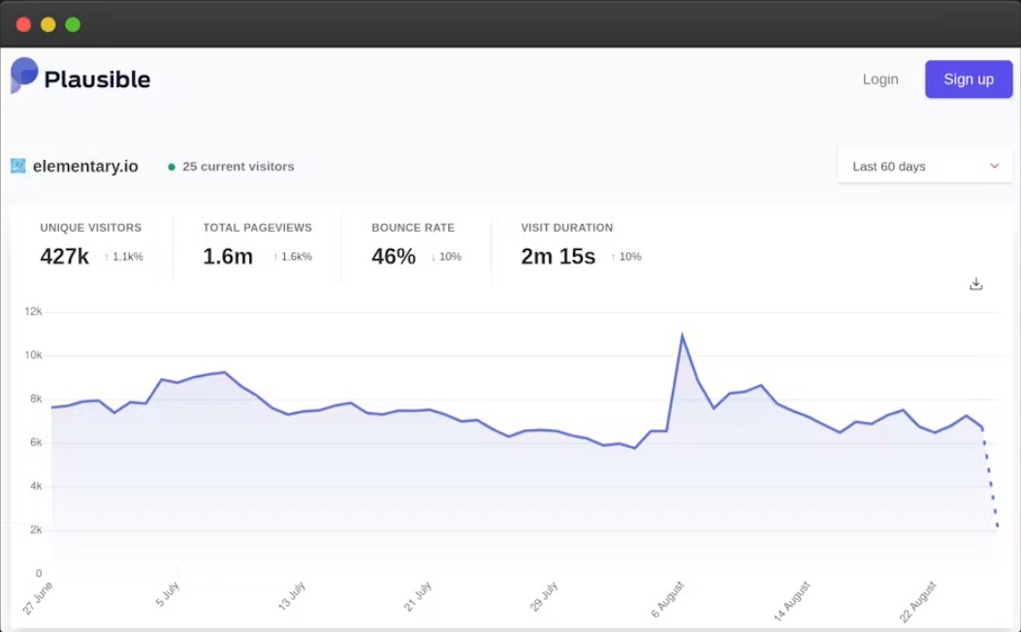Click the 12k y-axis label
The height and width of the screenshot is (632, 1021).
pos(33,312)
